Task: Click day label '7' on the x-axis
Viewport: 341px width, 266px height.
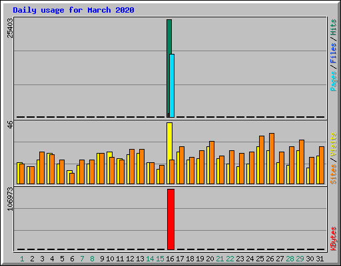Action: pos(82,259)
